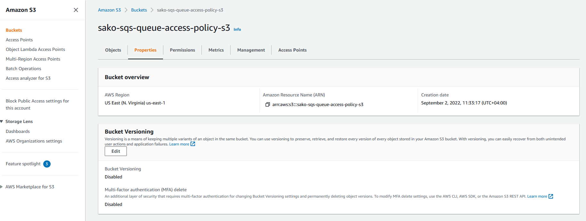Click the Amazon Resource Name (ARN) label
The image size is (586, 221).
click(x=294, y=95)
